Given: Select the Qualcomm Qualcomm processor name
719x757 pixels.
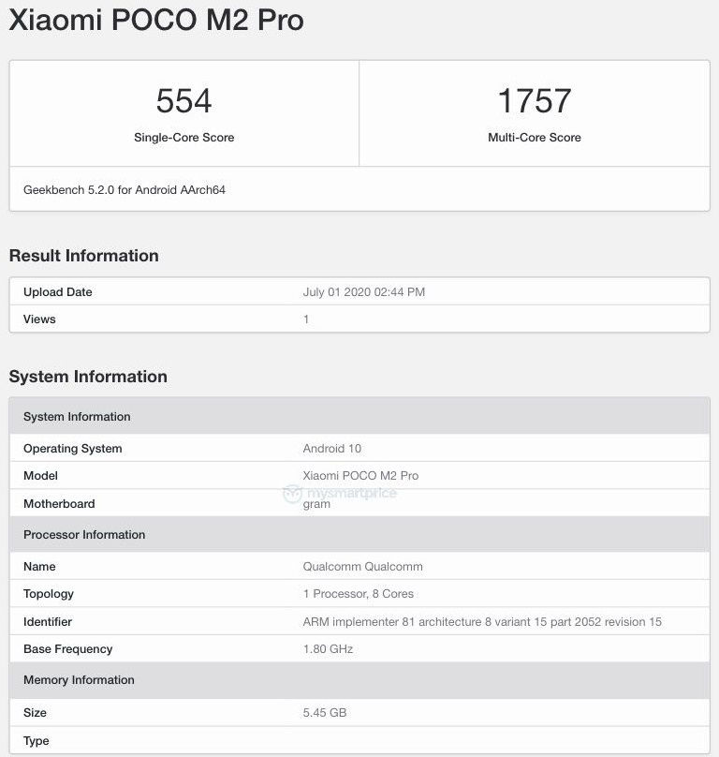Looking at the screenshot, I should pos(362,566).
